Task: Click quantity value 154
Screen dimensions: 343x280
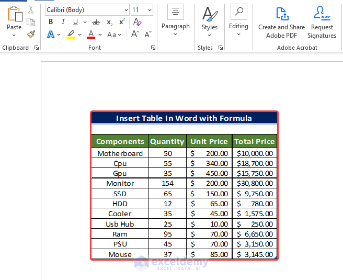Action: pyautogui.click(x=167, y=183)
